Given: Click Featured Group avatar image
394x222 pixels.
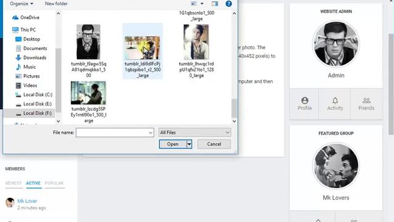Looking at the screenshot, I should tap(336, 166).
